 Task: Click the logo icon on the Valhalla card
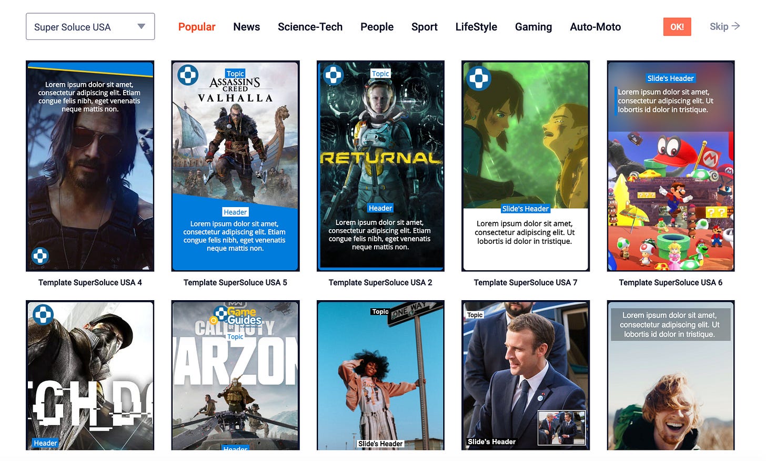tap(188, 75)
